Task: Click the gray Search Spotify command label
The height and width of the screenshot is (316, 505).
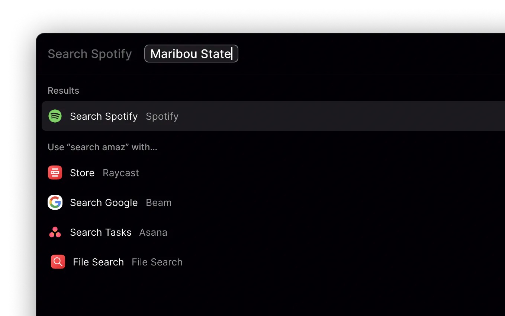Action: click(90, 54)
